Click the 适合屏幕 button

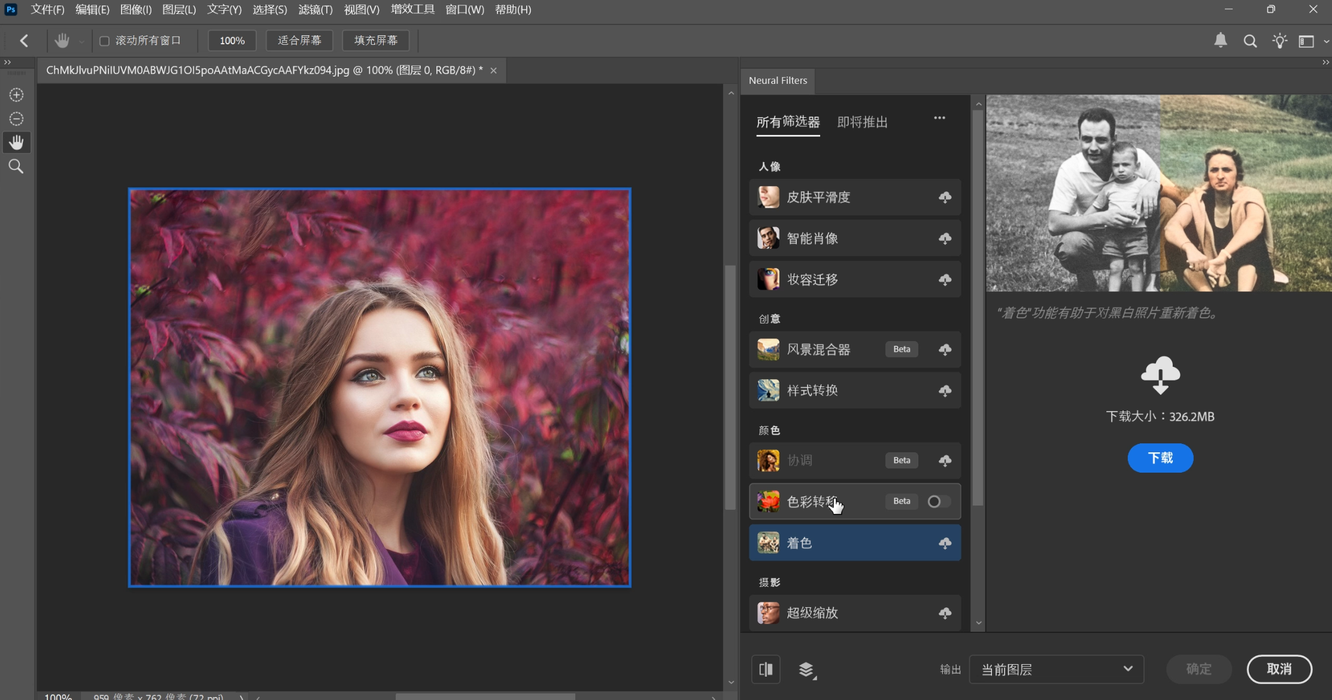[x=299, y=41]
